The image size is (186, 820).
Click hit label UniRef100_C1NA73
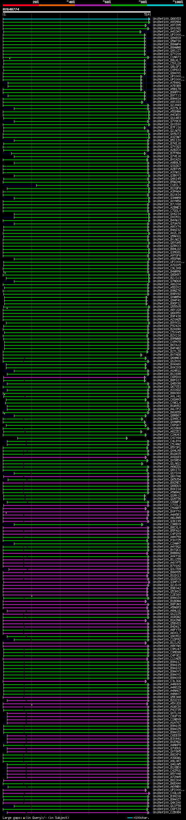[167, 57]
